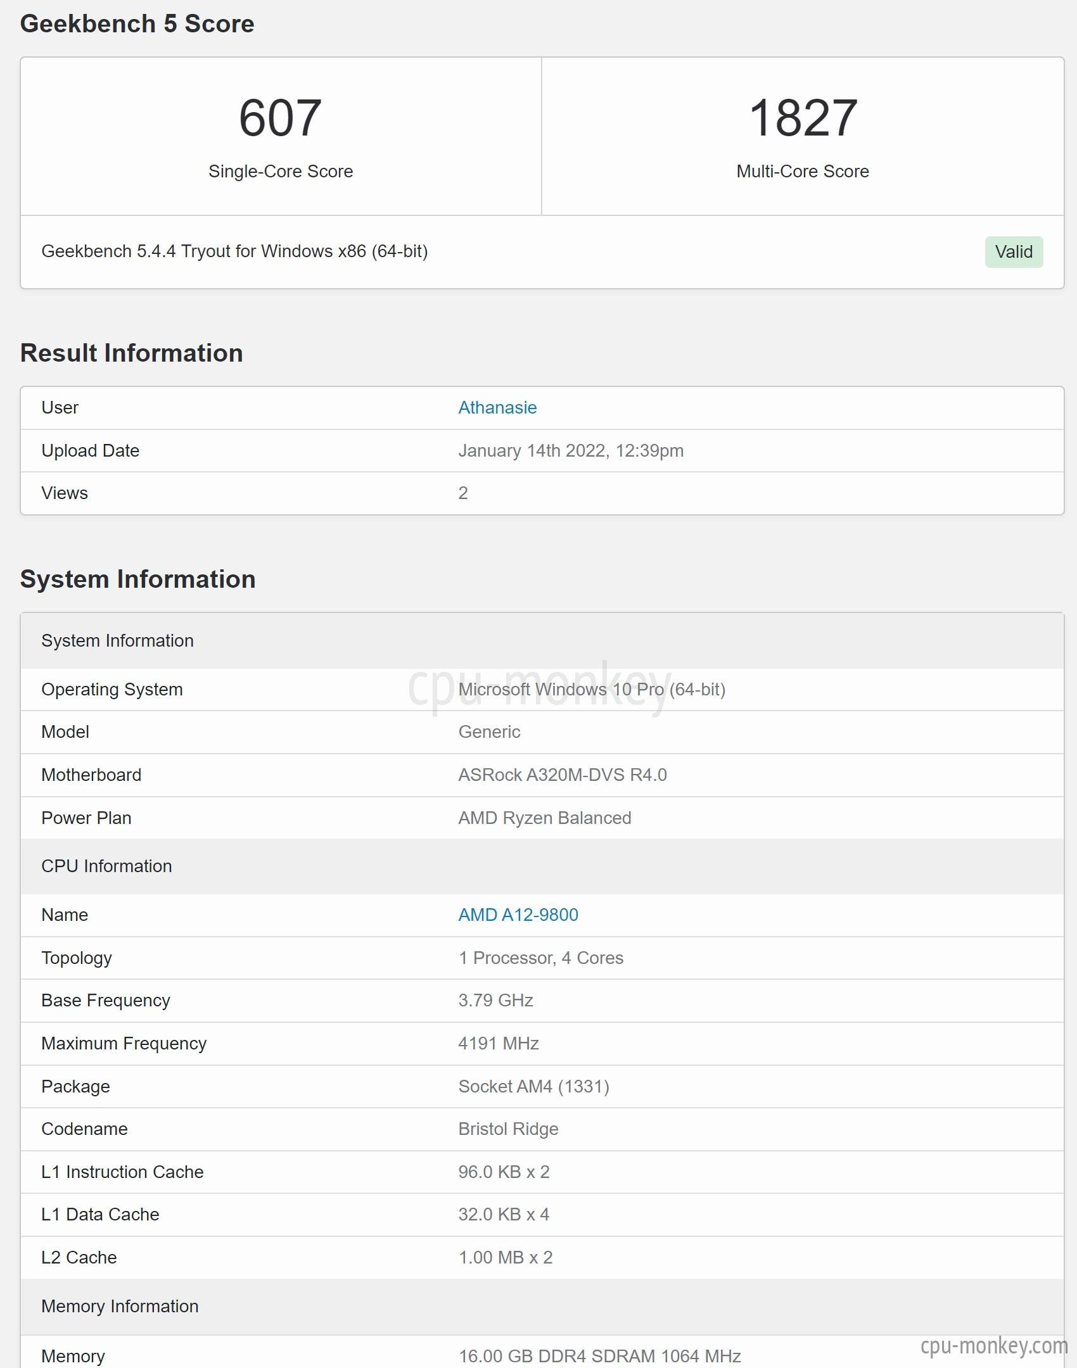The width and height of the screenshot is (1077, 1368).
Task: Click the 3.79 GHz base frequency value
Action: click(x=495, y=1000)
